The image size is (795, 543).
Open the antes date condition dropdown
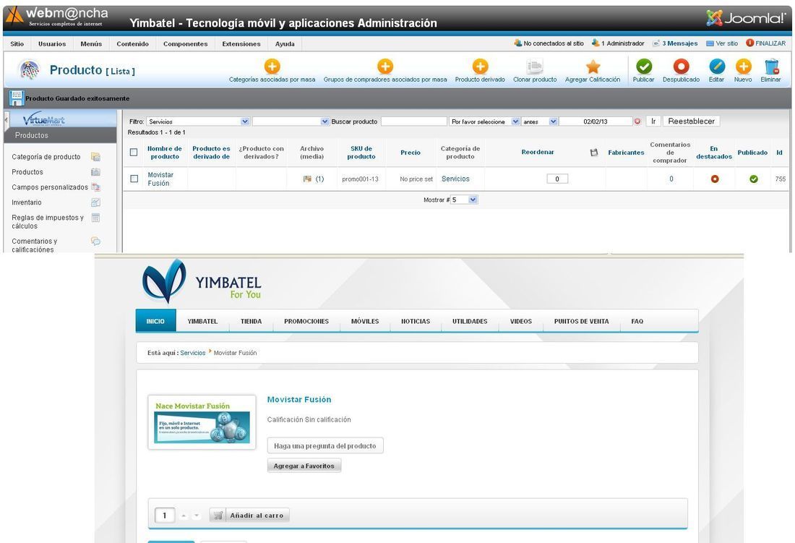539,121
